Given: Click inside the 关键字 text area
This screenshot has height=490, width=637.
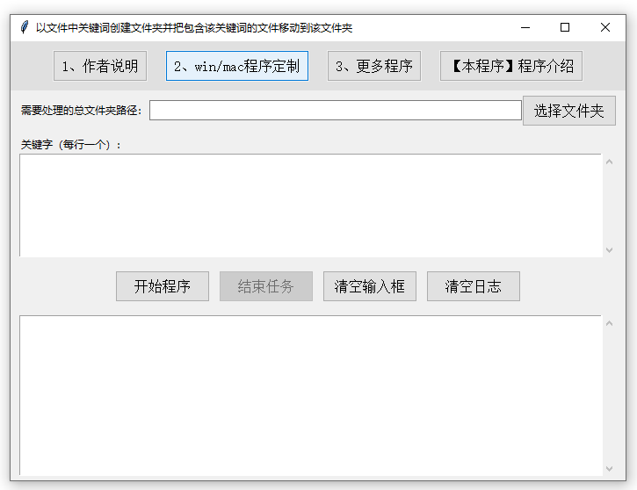Looking at the screenshot, I should pyautogui.click(x=311, y=205).
